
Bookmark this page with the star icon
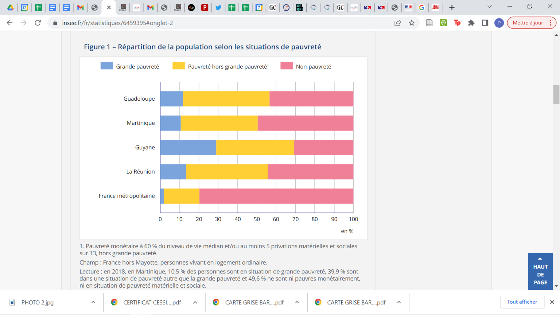(412, 23)
